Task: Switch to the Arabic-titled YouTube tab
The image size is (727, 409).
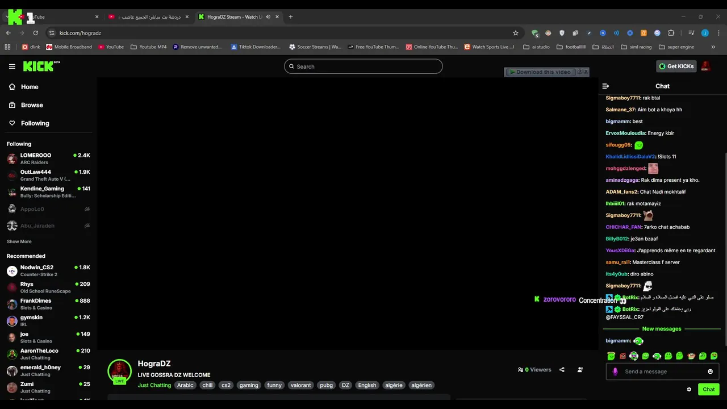Action: tap(149, 17)
